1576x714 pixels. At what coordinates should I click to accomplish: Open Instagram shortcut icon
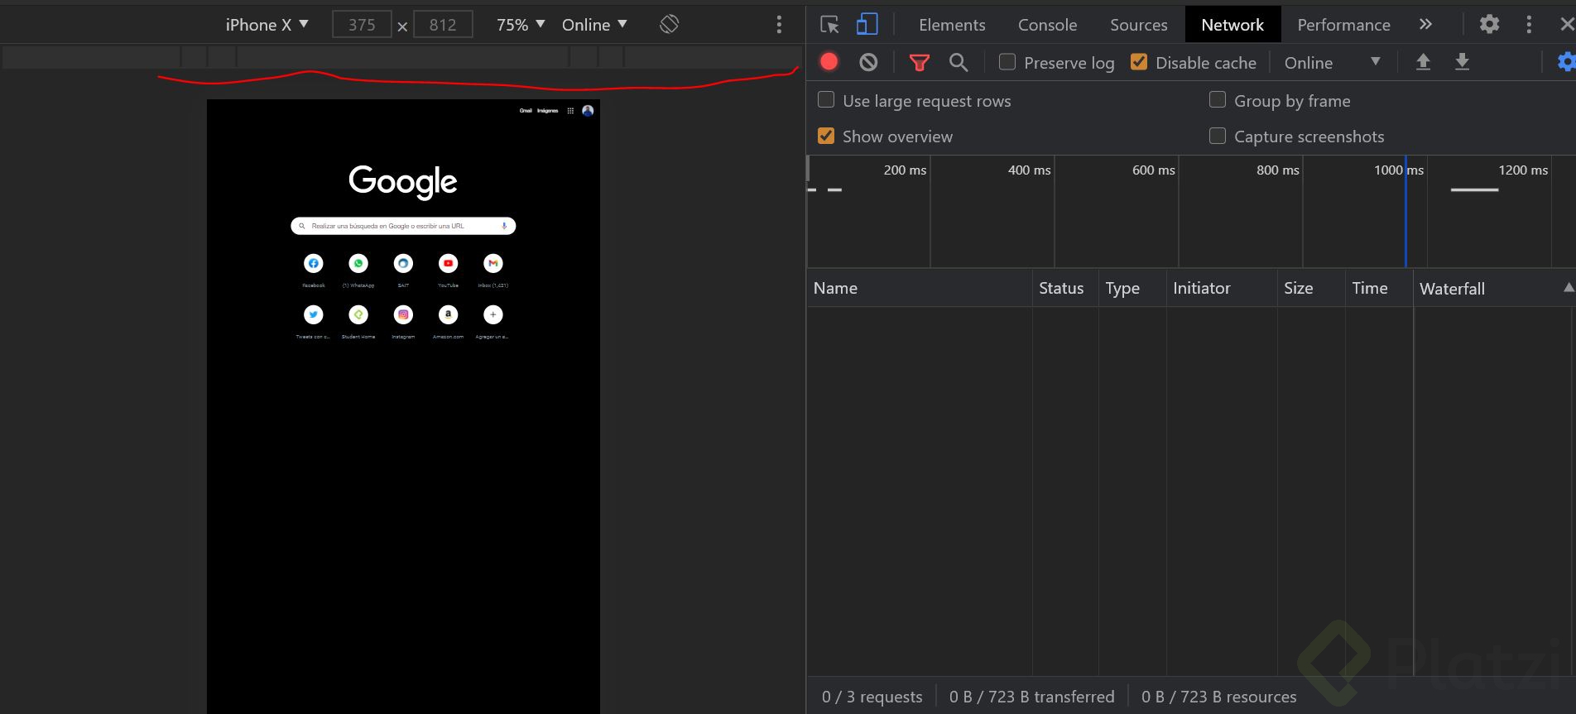pyautogui.click(x=403, y=315)
